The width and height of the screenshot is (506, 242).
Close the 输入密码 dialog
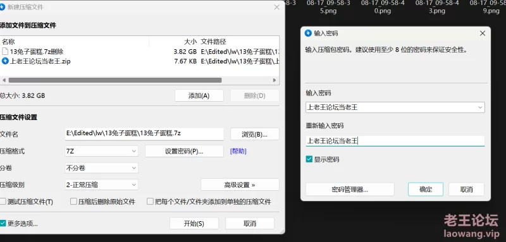(x=483, y=33)
